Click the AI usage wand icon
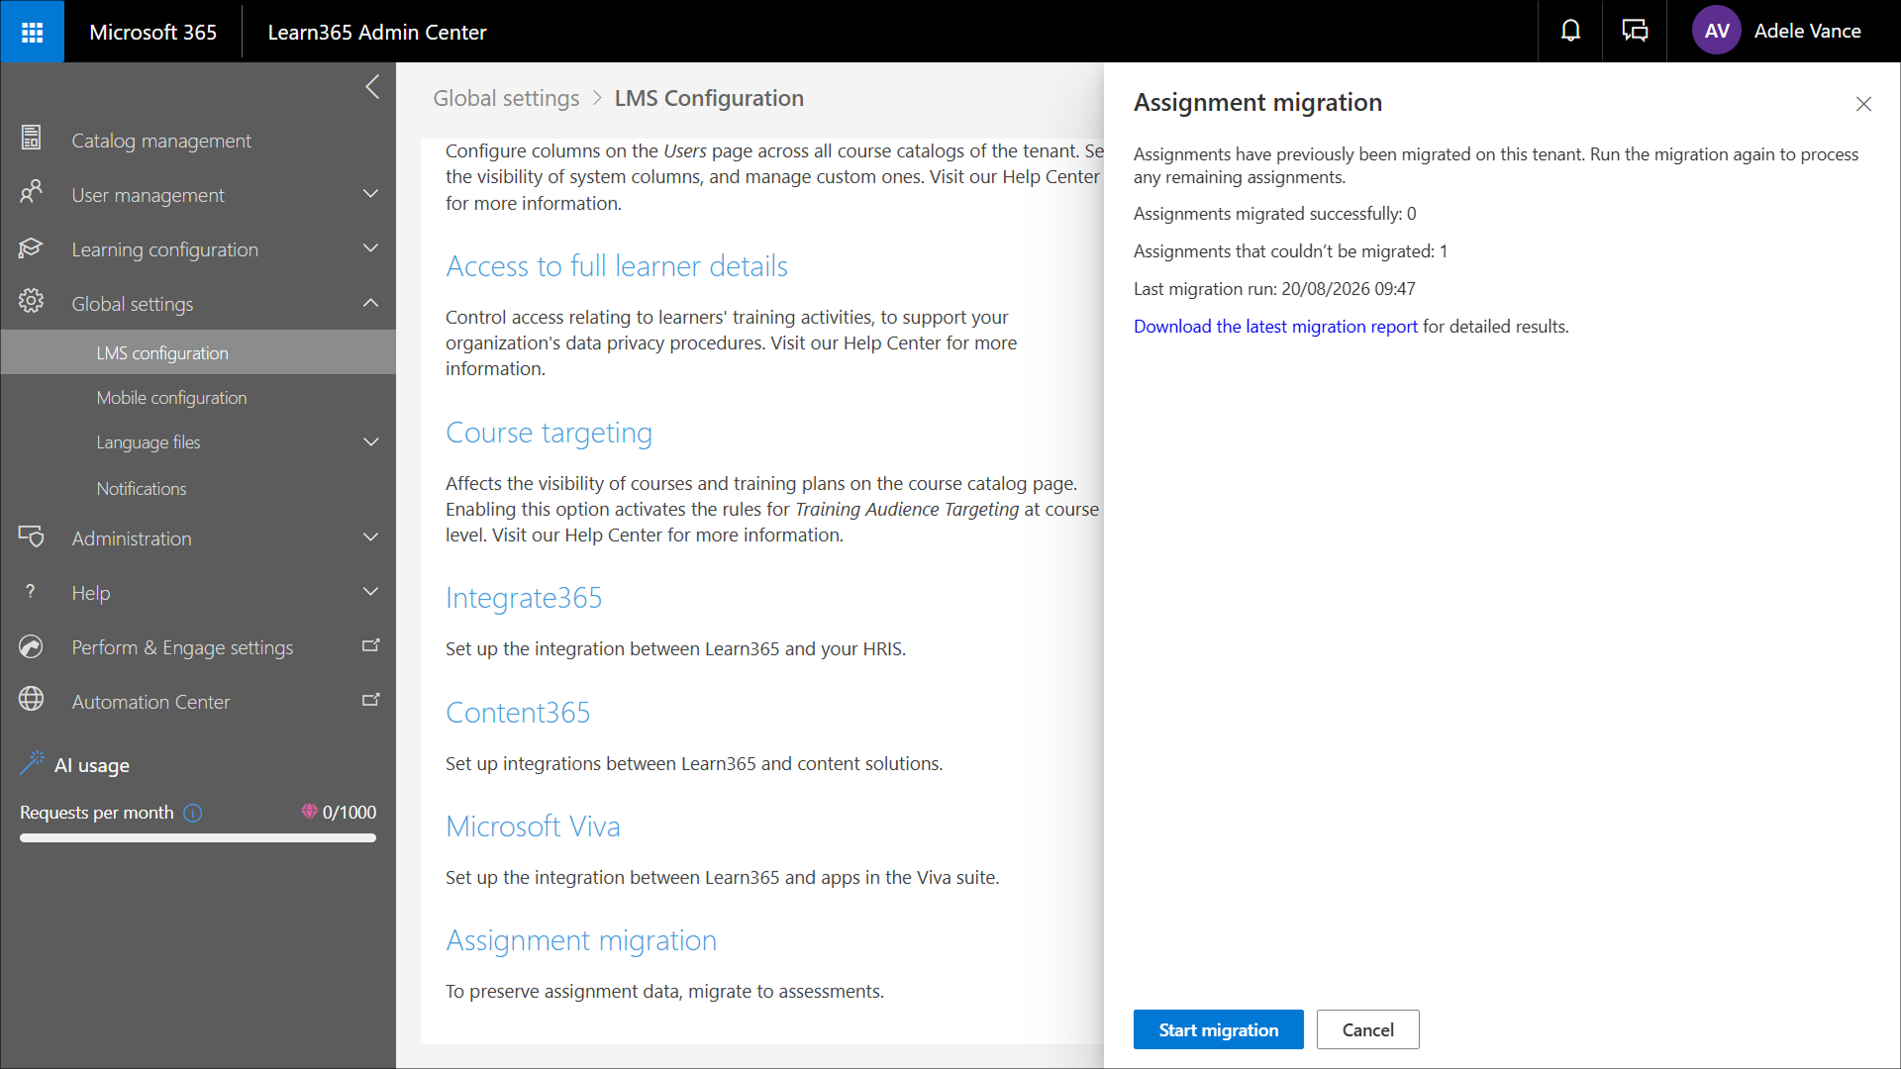Viewport: 1901px width, 1069px height. pos(32,763)
